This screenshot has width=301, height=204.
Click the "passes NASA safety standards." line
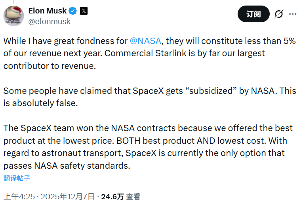[67, 166]
